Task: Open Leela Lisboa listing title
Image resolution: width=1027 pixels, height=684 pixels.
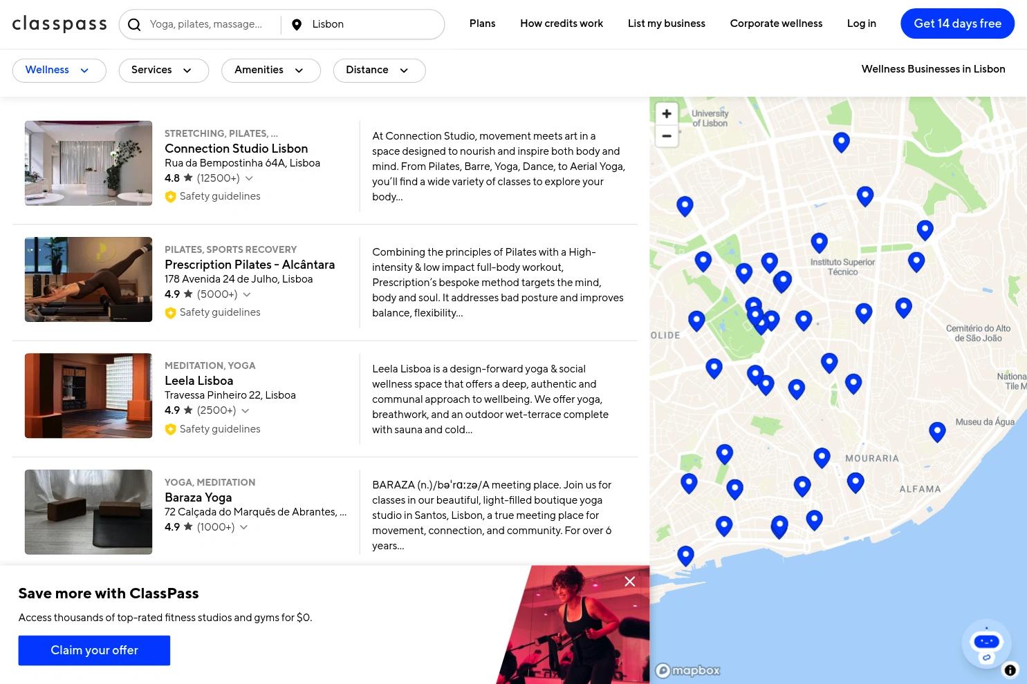Action: click(199, 381)
